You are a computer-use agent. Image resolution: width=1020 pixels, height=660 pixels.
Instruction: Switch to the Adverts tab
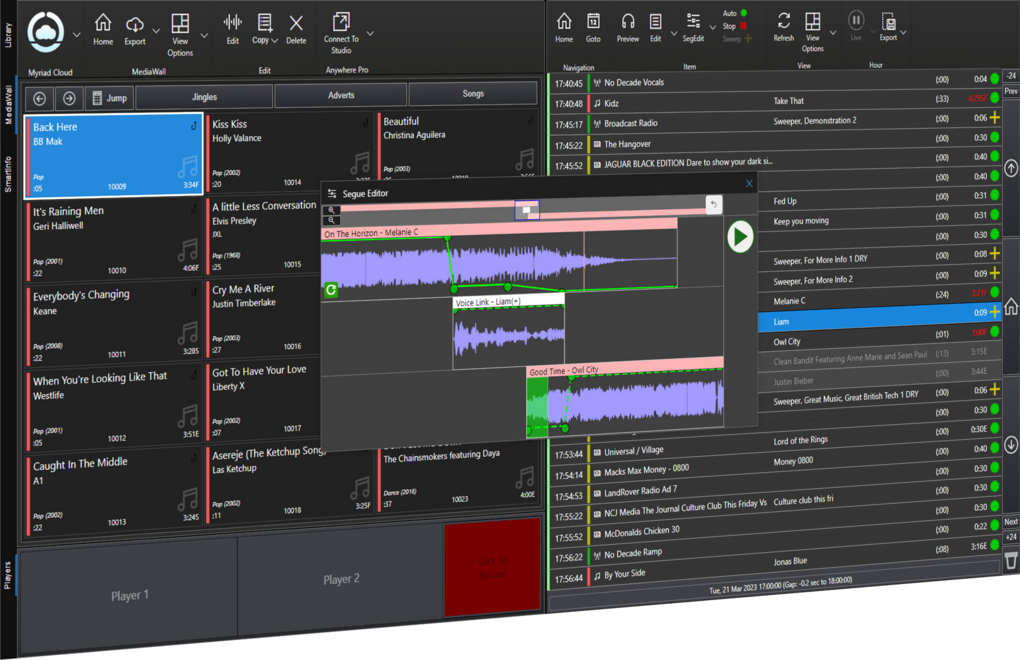click(x=341, y=95)
